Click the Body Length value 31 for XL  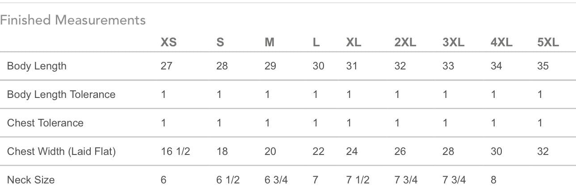pyautogui.click(x=352, y=66)
